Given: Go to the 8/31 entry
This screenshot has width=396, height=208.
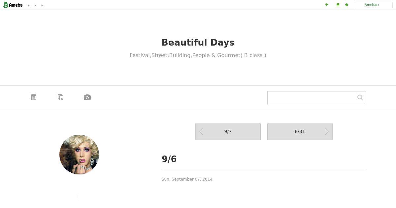Looking at the screenshot, I should click(300, 132).
